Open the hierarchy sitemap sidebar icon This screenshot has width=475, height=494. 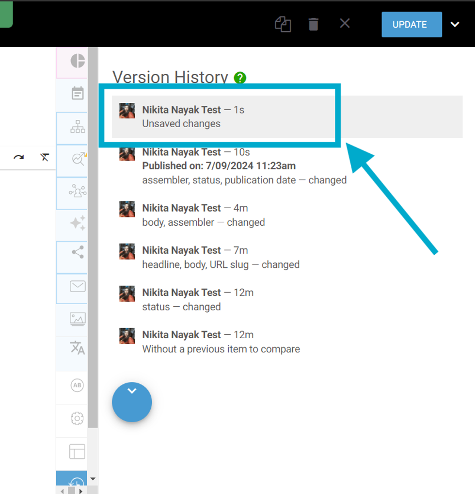tap(78, 126)
